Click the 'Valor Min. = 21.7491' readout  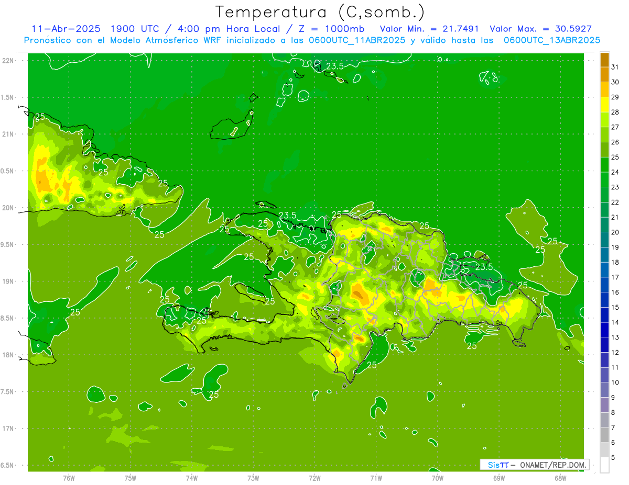(429, 29)
